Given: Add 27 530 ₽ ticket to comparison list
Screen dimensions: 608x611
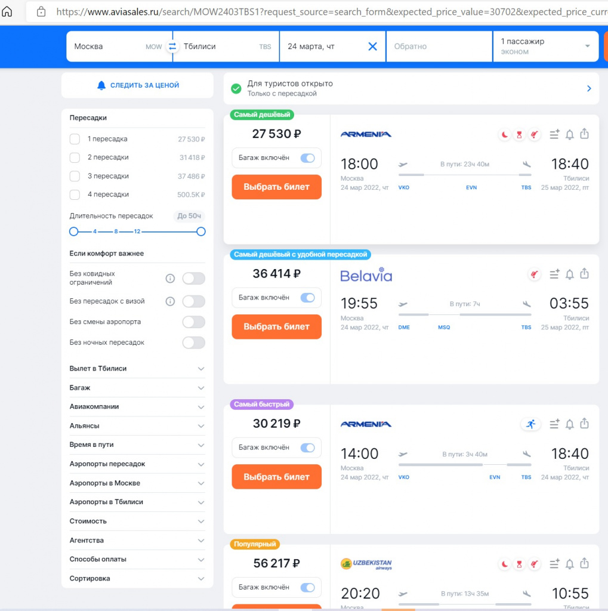Looking at the screenshot, I should pyautogui.click(x=554, y=134).
